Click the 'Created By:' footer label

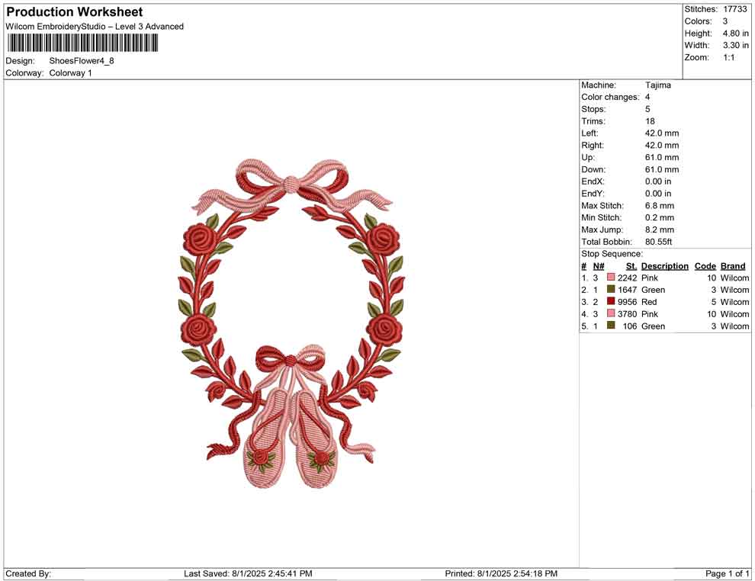pyautogui.click(x=28, y=573)
